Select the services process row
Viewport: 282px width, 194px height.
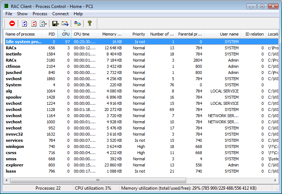tap(142, 140)
